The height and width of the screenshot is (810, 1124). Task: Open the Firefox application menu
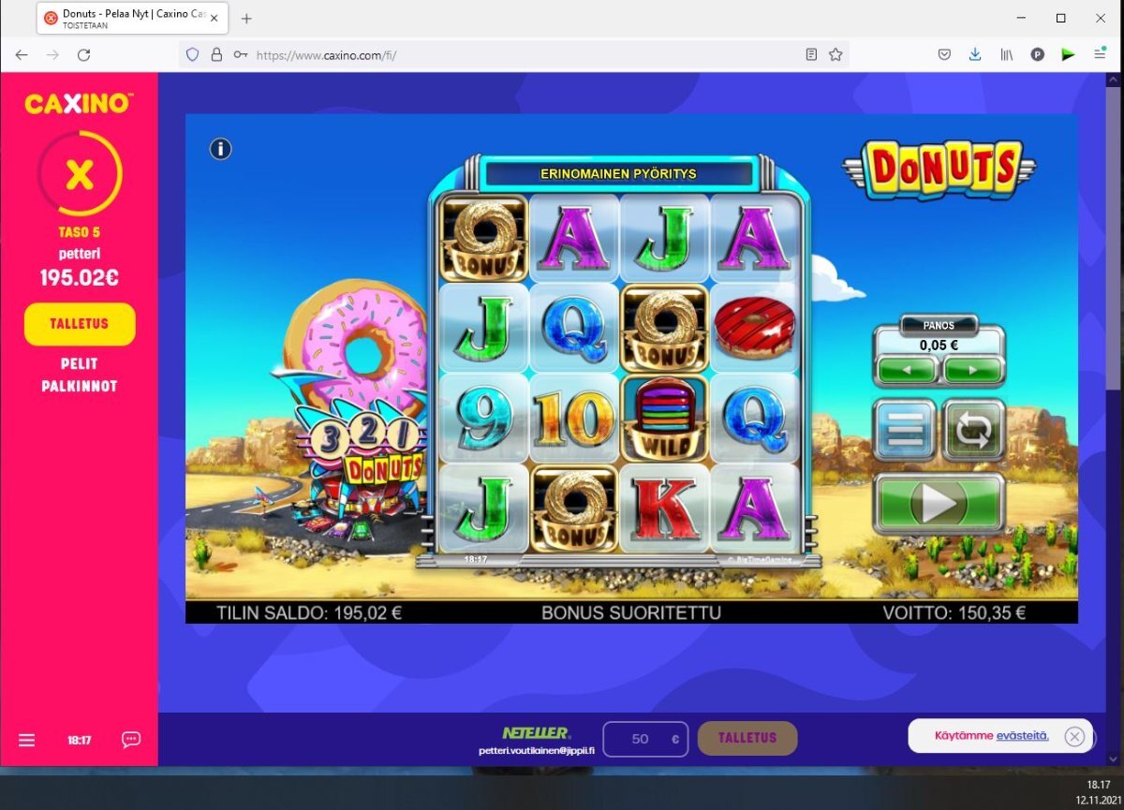pyautogui.click(x=1100, y=55)
